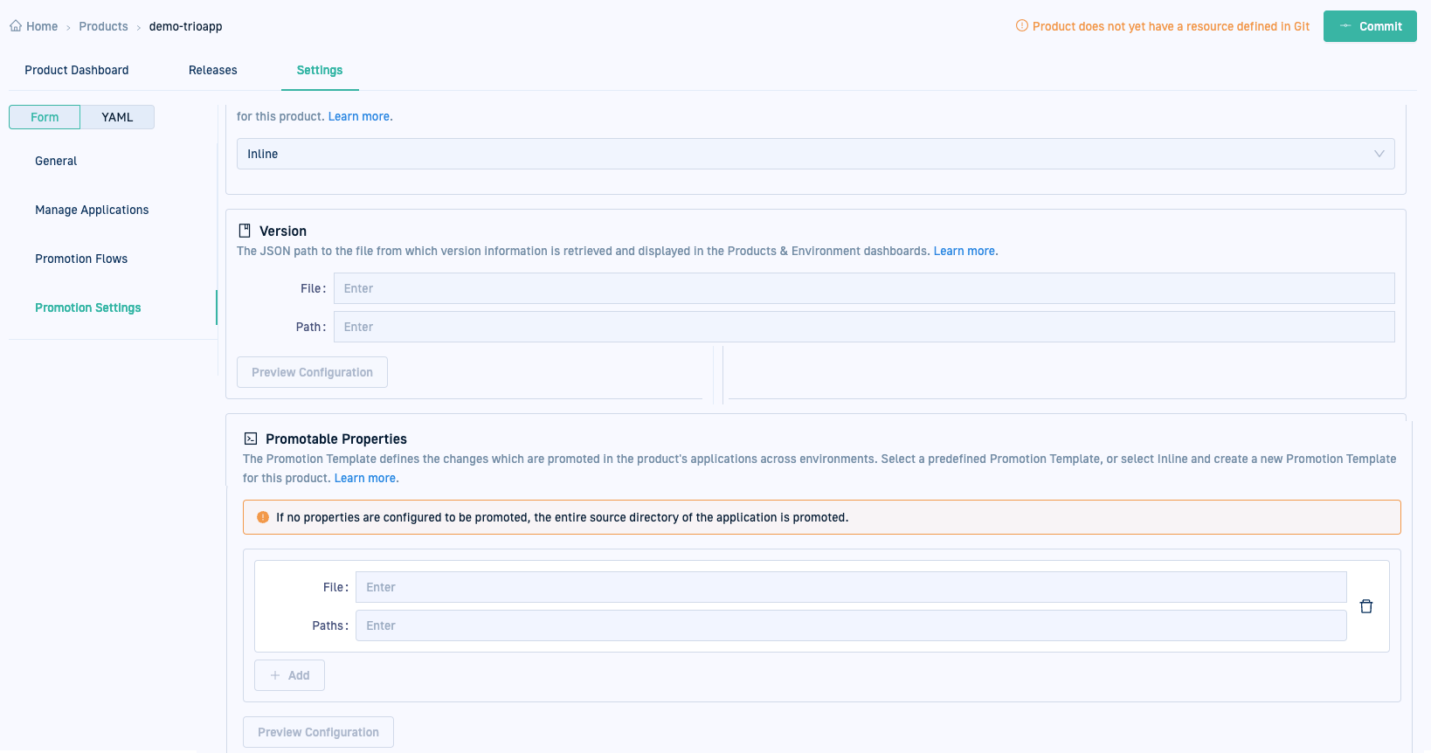Click the orange info icon in the alert banner
The image size is (1431, 753).
point(263,517)
